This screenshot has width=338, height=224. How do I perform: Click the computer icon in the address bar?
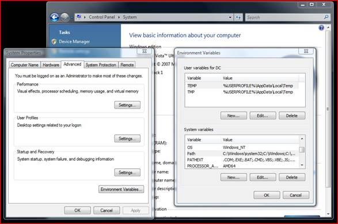coord(79,17)
